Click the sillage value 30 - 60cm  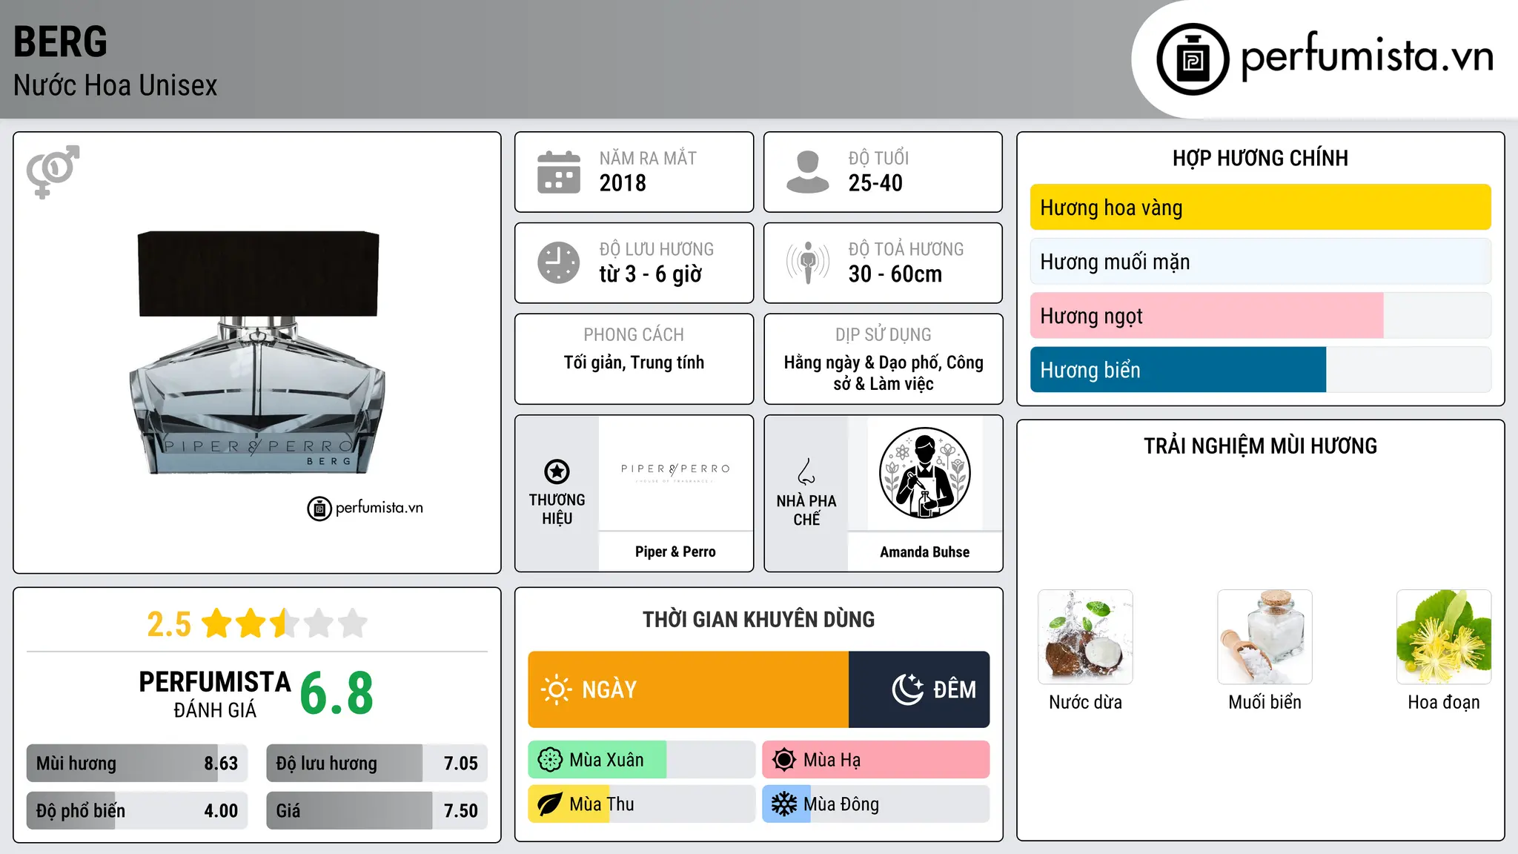(895, 274)
